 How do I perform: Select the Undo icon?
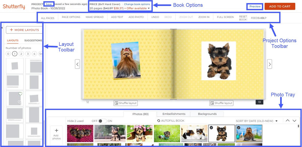[155, 17]
